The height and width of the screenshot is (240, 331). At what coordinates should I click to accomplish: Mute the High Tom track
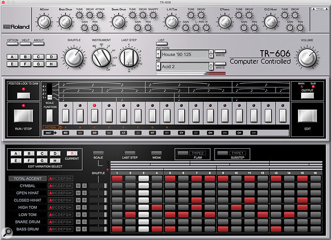pyautogui.click(x=78, y=207)
